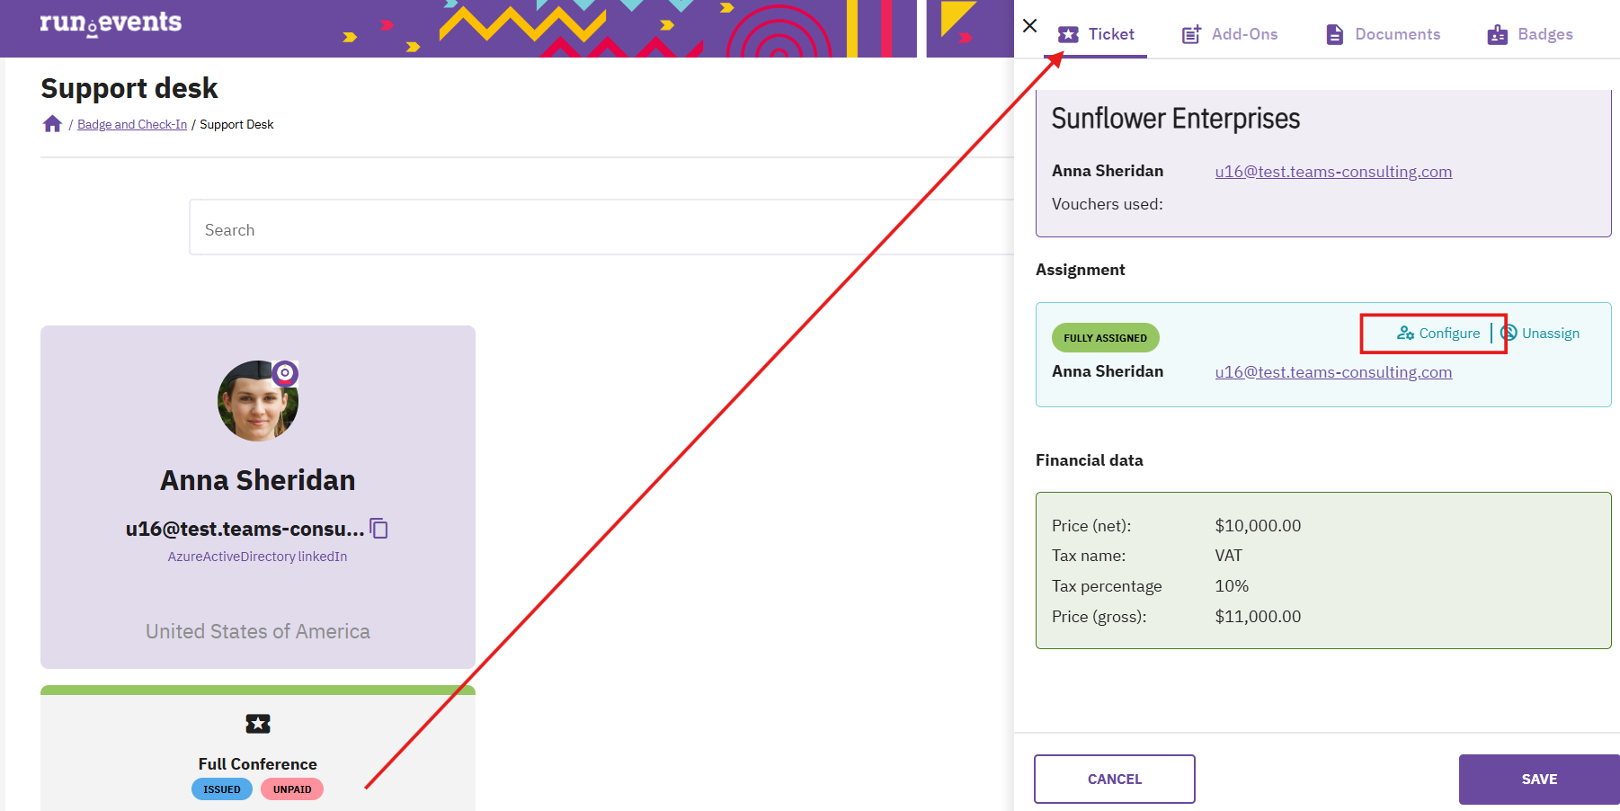Screen dimensions: 1620x811
Task: Click the FULLY ASSIGNED badge
Action: pos(1106,338)
